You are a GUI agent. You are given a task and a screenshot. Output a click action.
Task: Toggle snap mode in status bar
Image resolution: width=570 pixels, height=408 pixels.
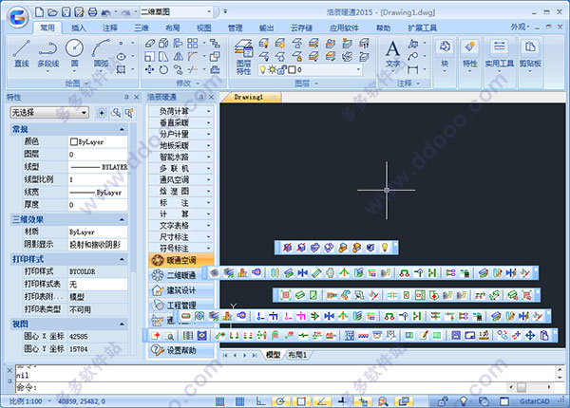click(219, 401)
